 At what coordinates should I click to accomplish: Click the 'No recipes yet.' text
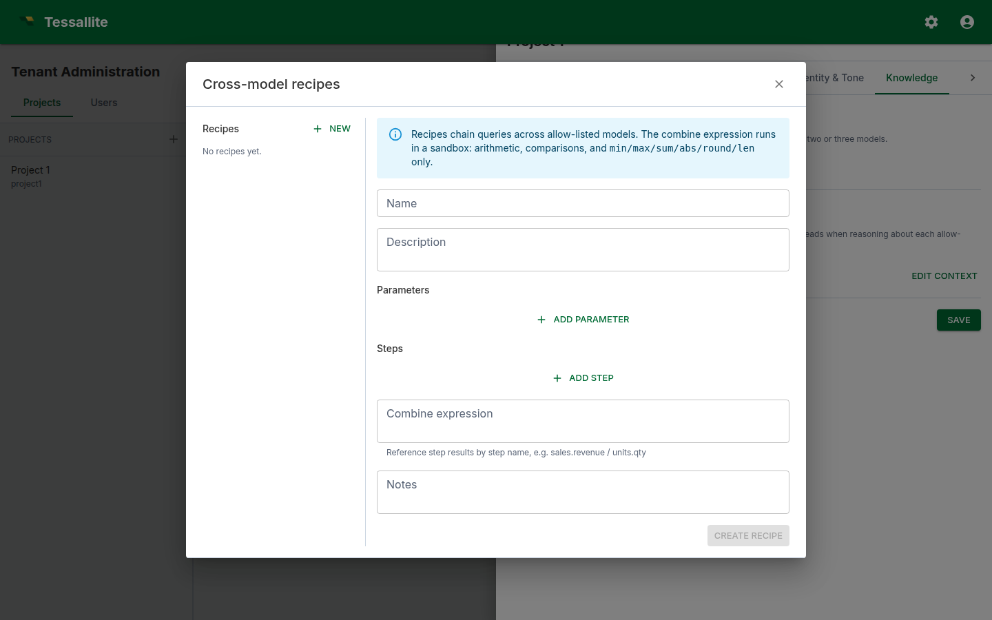(232, 152)
